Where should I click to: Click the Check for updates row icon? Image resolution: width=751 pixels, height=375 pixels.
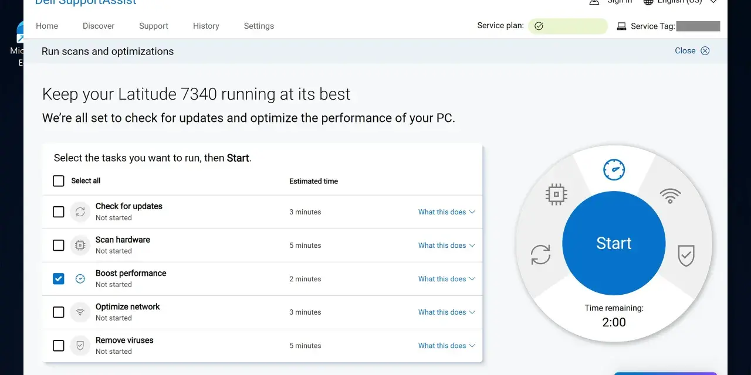pyautogui.click(x=80, y=212)
